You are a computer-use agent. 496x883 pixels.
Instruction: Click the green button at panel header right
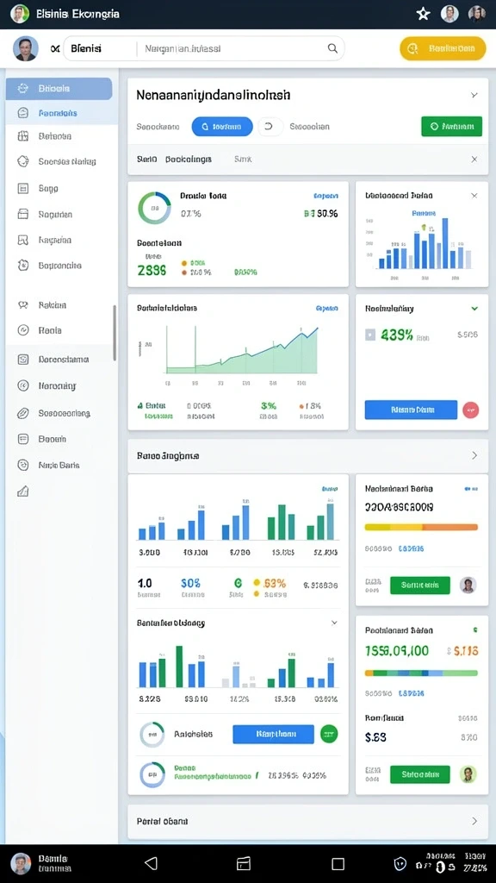point(451,127)
